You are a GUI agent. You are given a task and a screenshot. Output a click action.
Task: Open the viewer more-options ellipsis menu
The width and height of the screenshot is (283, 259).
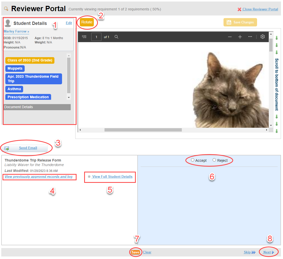click(250, 37)
